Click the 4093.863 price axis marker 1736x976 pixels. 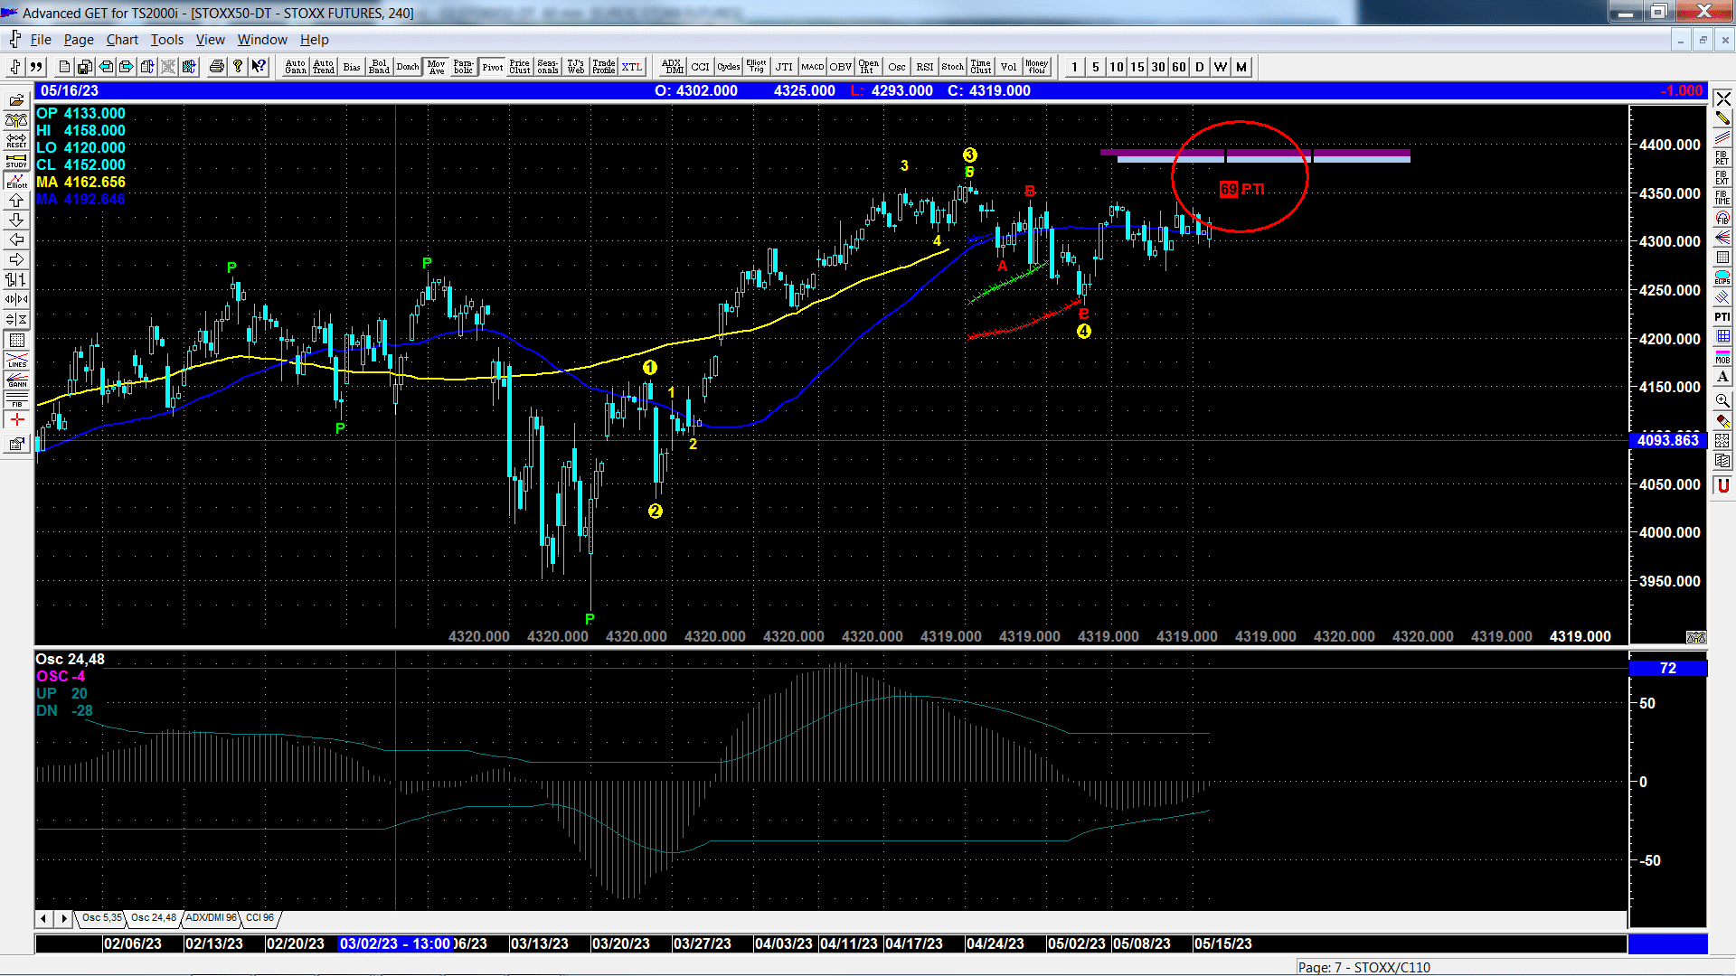[x=1668, y=440]
